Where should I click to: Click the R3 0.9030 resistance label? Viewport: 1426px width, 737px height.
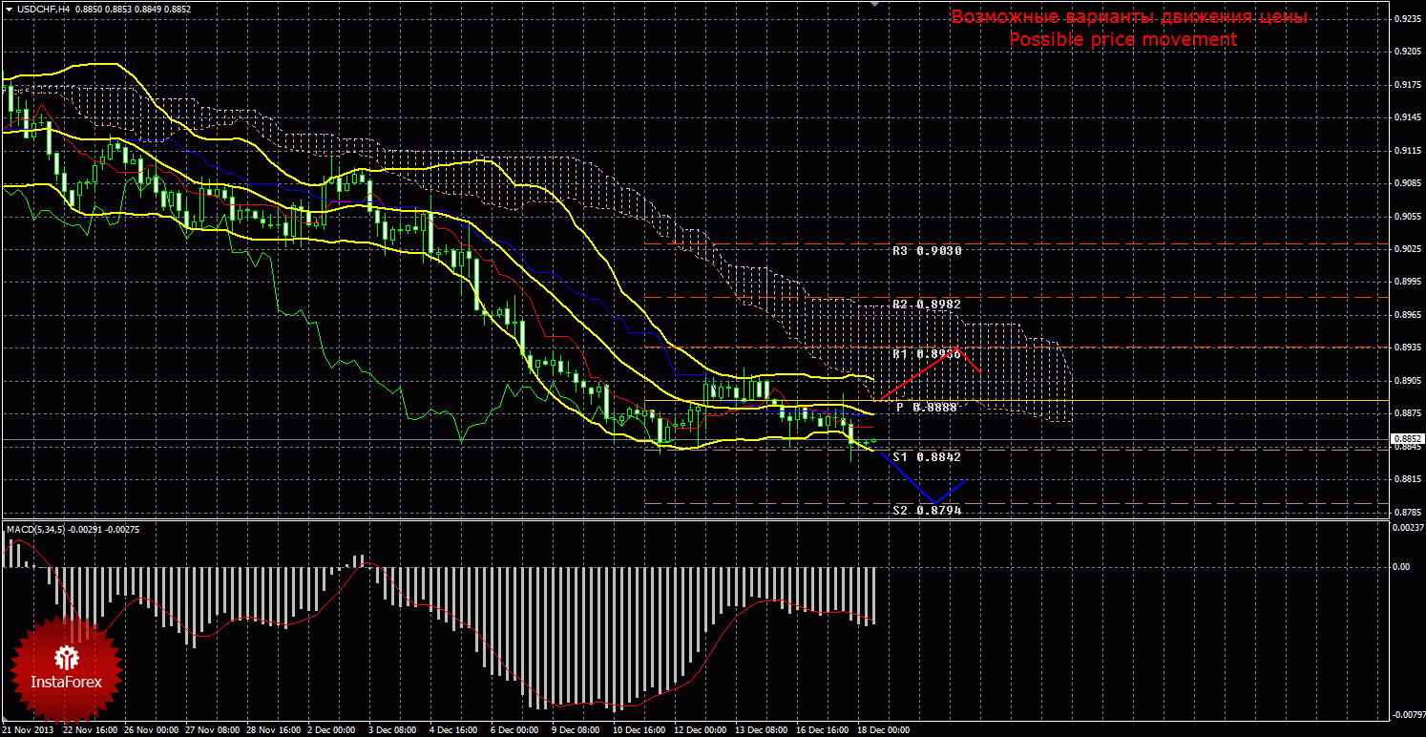(927, 251)
